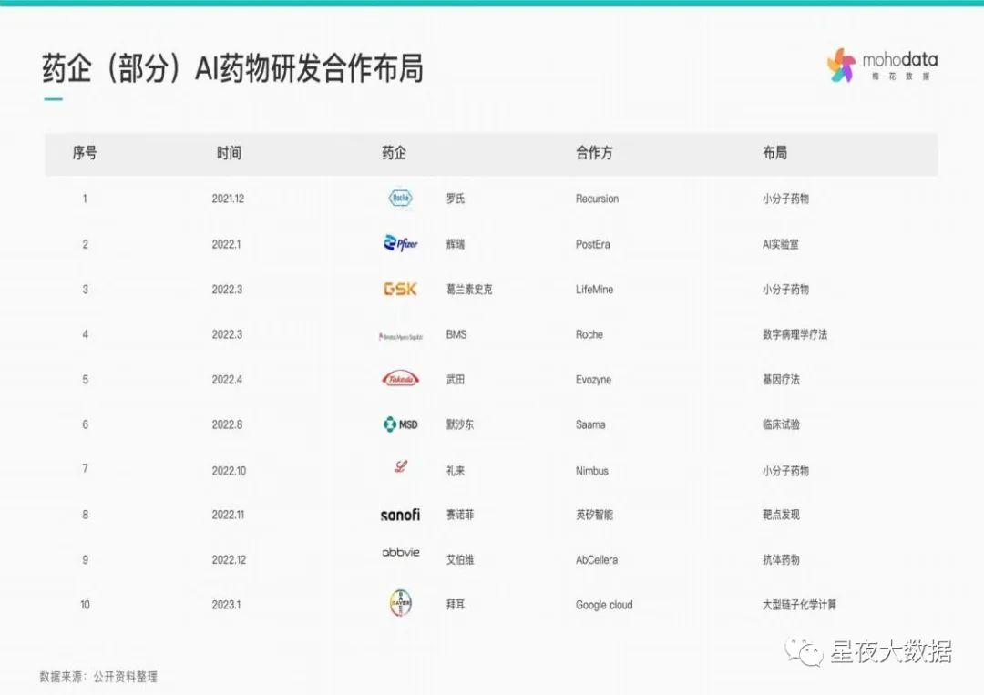The height and width of the screenshot is (695, 984).
Task: Select the date cell 2022.8
Action: [227, 424]
